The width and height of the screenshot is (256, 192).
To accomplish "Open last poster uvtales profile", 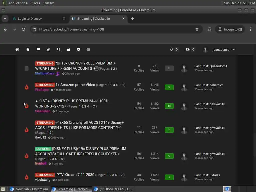I will (x=215, y=175).
